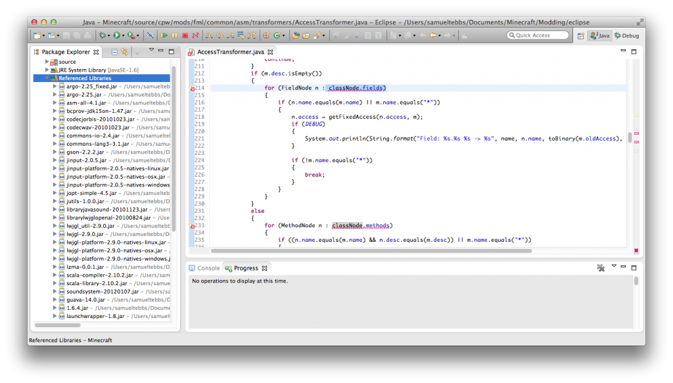Collapse the Referenced Libraries node

point(47,78)
